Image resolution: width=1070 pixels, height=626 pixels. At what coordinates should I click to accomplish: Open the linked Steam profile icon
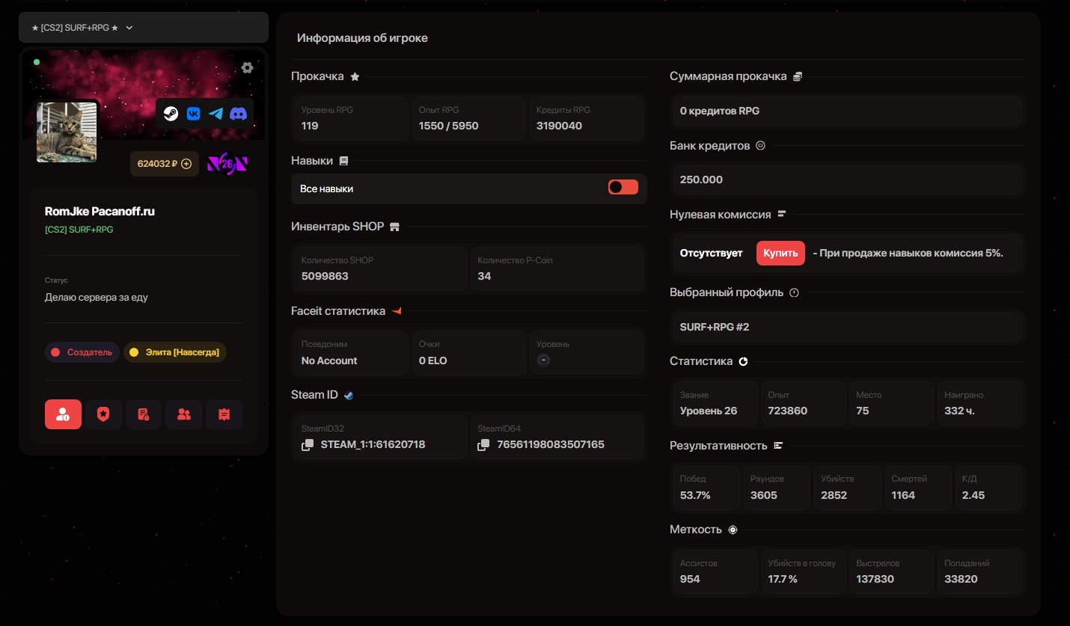click(x=171, y=114)
